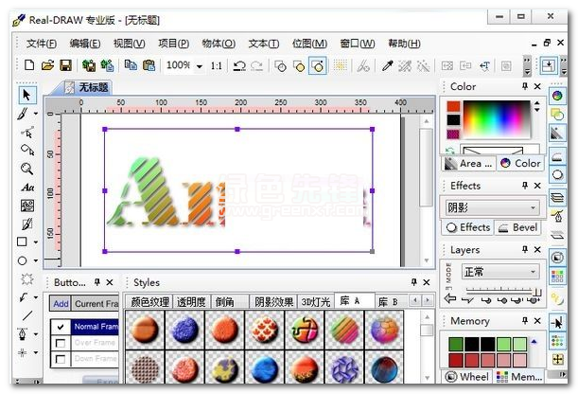Select the eyedropper tool in the toolbar
578x394 pixels.
point(387,65)
